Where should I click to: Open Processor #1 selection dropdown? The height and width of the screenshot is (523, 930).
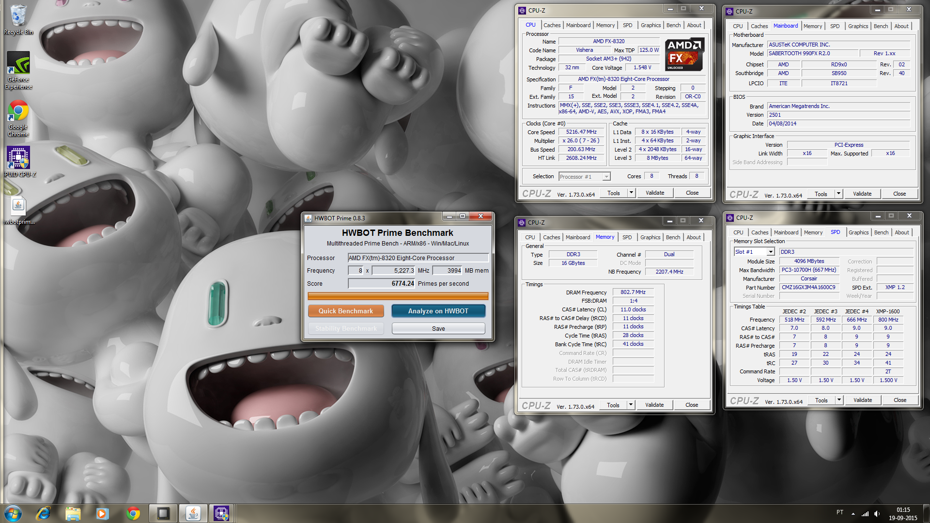[585, 177]
